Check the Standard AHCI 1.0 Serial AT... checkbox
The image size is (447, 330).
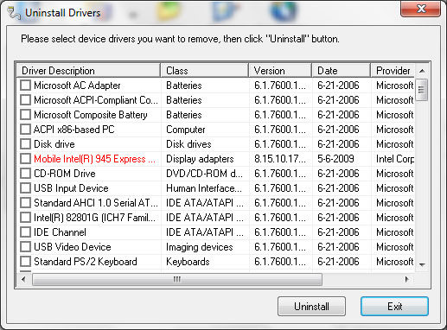coord(25,203)
